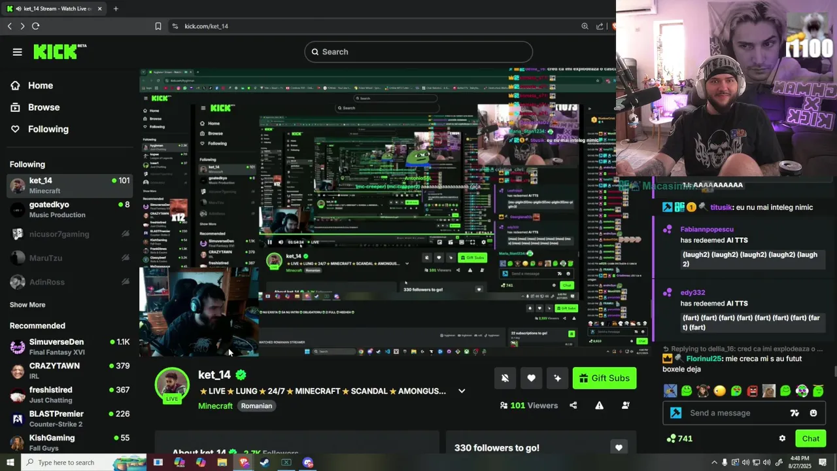Click edy332 username in chat
Screen dimensions: 837x471
click(x=692, y=292)
